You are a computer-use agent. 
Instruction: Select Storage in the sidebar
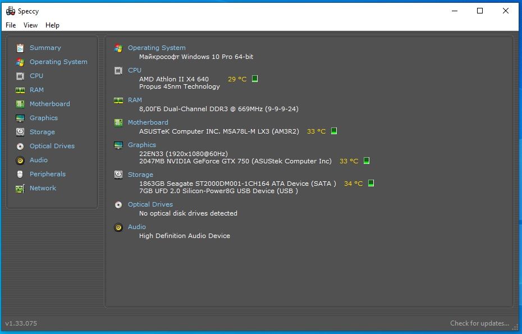(42, 132)
